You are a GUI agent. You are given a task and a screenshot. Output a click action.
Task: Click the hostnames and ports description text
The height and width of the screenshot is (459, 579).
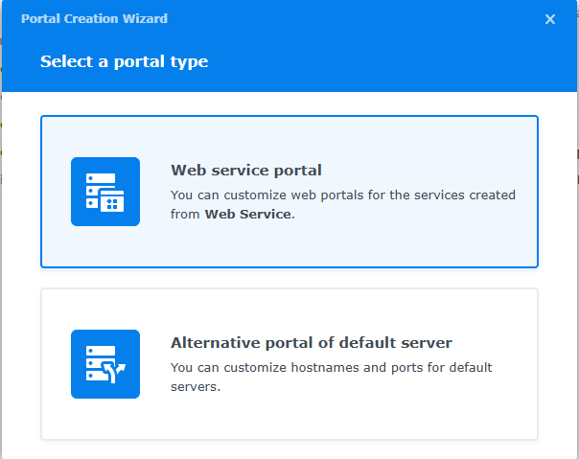331,367
